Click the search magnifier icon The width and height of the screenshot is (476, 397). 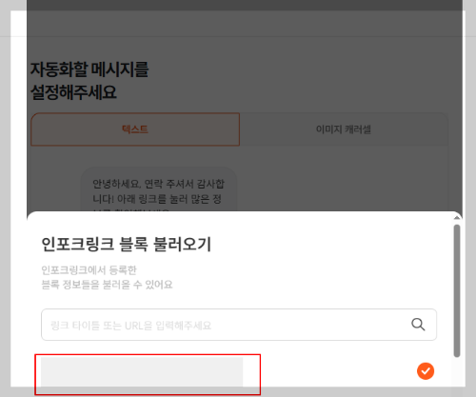click(418, 325)
